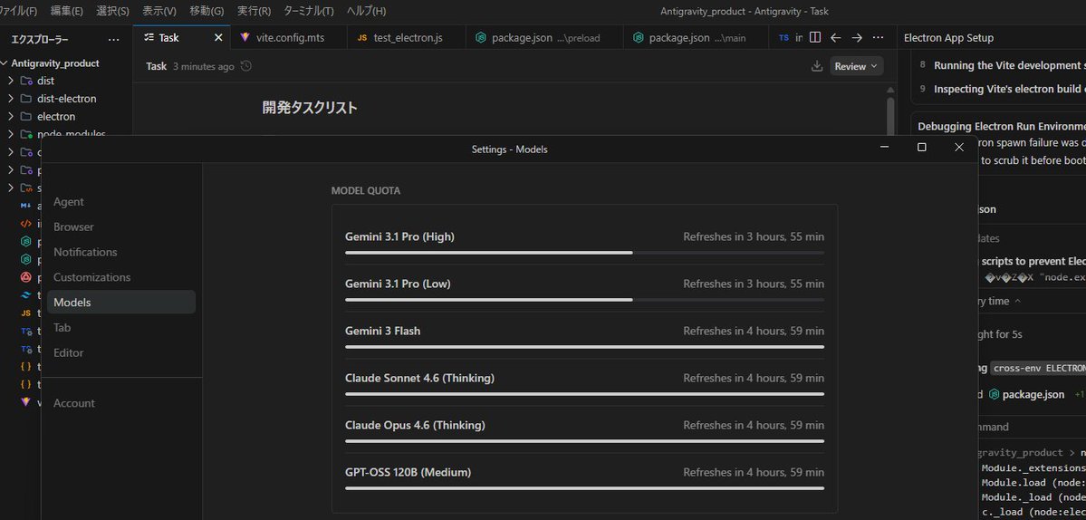Open the 表示(V) menu
This screenshot has width=1086, height=520.
coord(159,11)
